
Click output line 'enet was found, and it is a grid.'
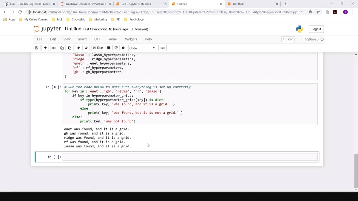click(x=96, y=129)
